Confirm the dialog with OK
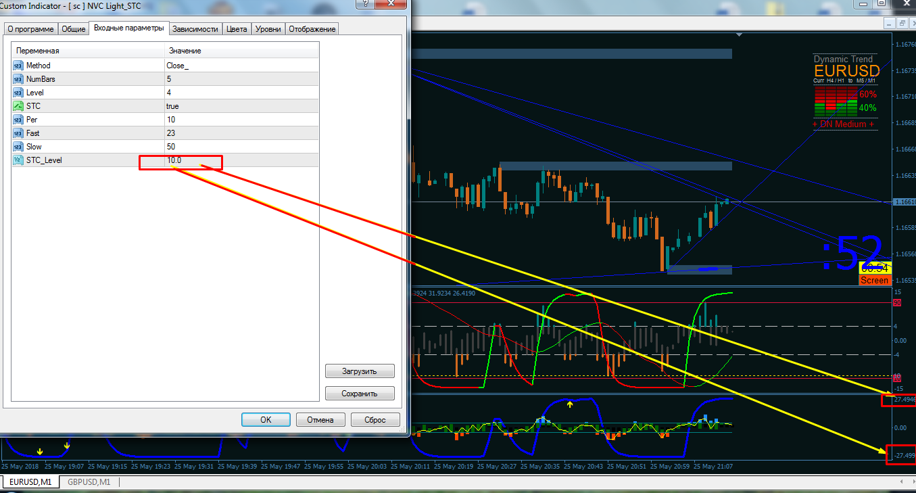The height and width of the screenshot is (493, 916). [266, 420]
